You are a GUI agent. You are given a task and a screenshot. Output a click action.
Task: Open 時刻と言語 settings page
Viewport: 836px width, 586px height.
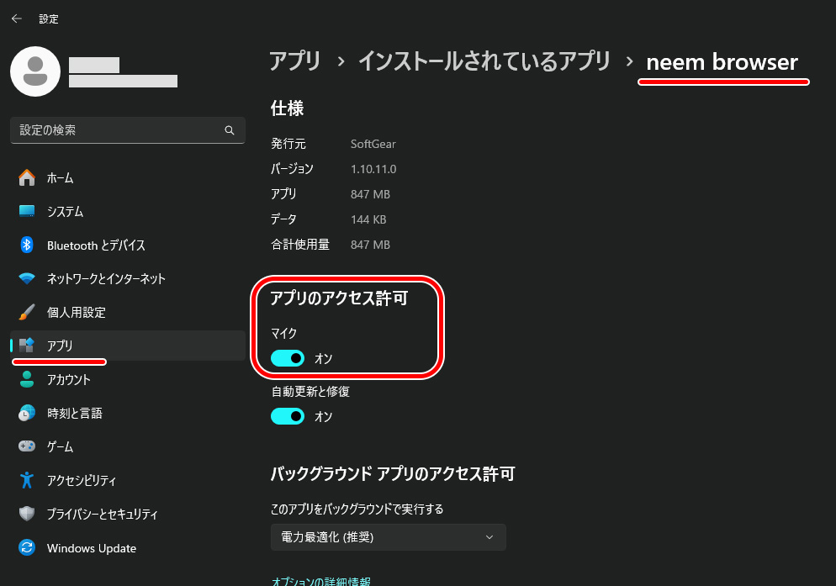(128, 413)
